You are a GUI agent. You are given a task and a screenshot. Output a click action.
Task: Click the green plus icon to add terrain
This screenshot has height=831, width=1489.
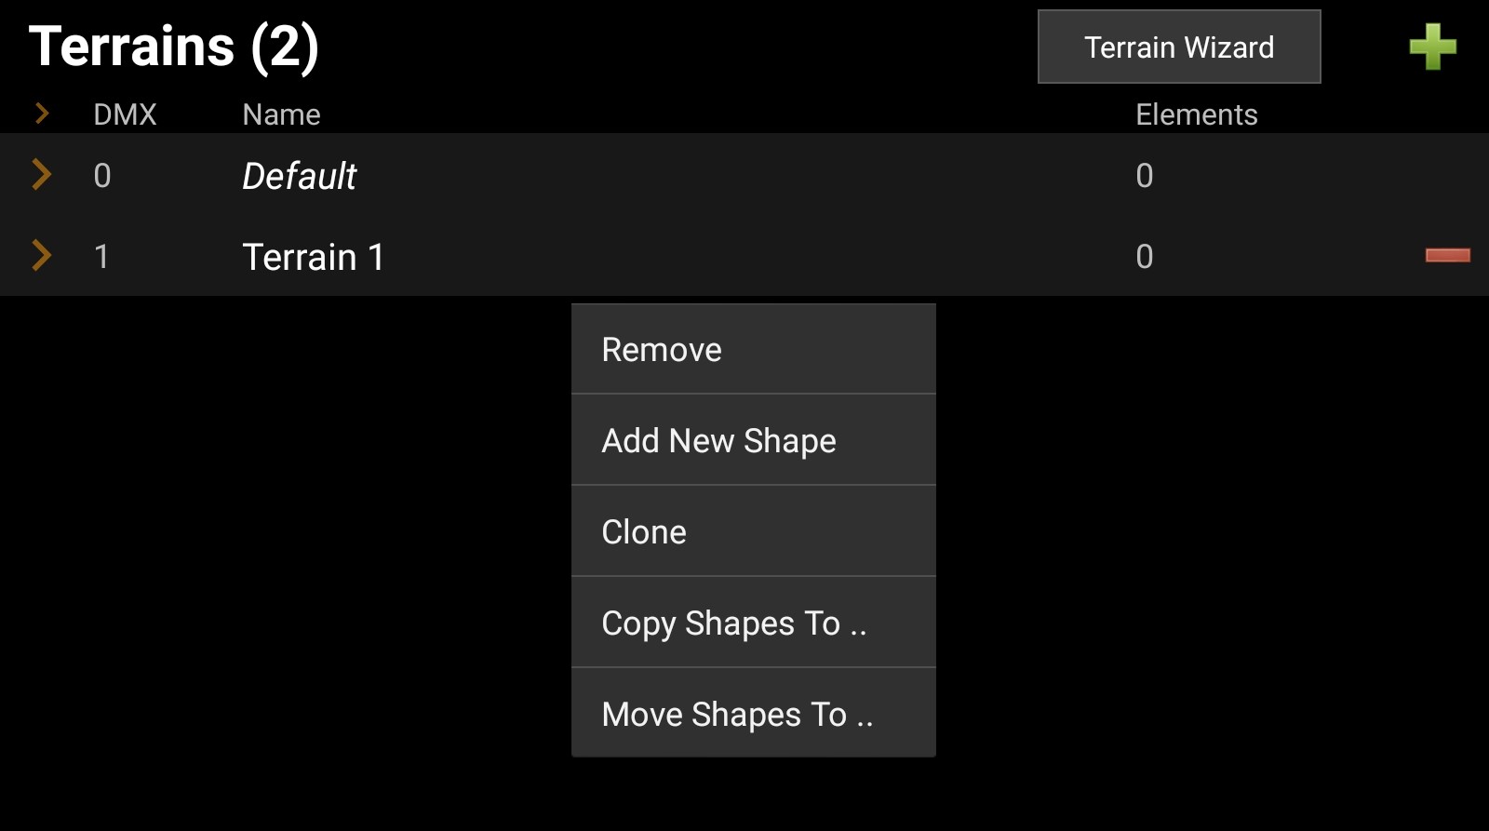(1434, 47)
